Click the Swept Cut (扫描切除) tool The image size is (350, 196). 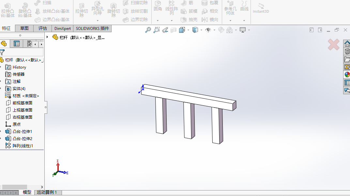pyautogui.click(x=135, y=3)
